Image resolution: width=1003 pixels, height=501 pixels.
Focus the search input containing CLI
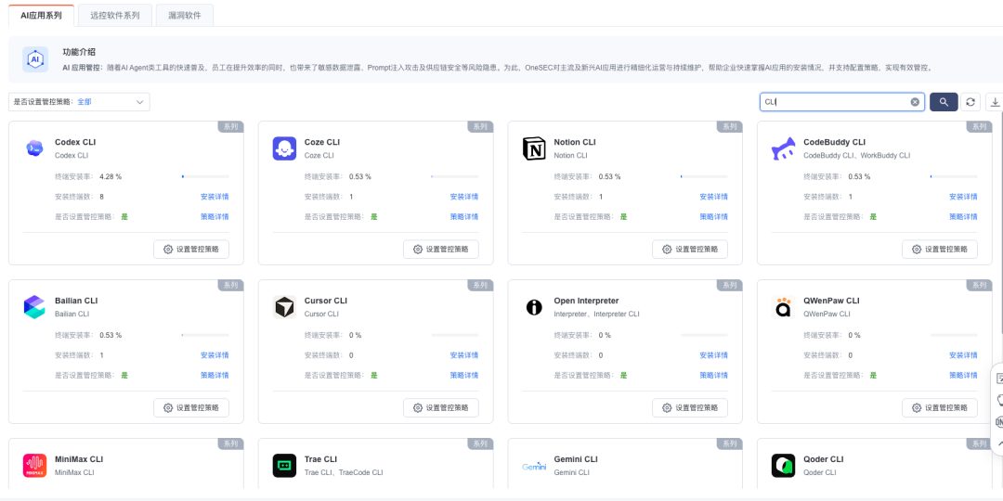tap(834, 102)
